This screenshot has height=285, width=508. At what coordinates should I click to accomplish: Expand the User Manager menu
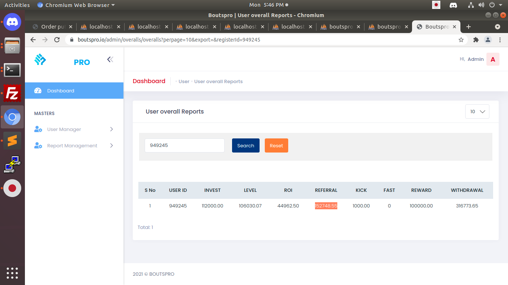pos(74,130)
